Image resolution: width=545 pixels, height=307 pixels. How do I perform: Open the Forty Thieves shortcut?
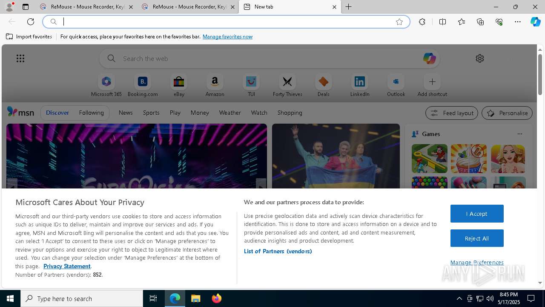(x=287, y=86)
